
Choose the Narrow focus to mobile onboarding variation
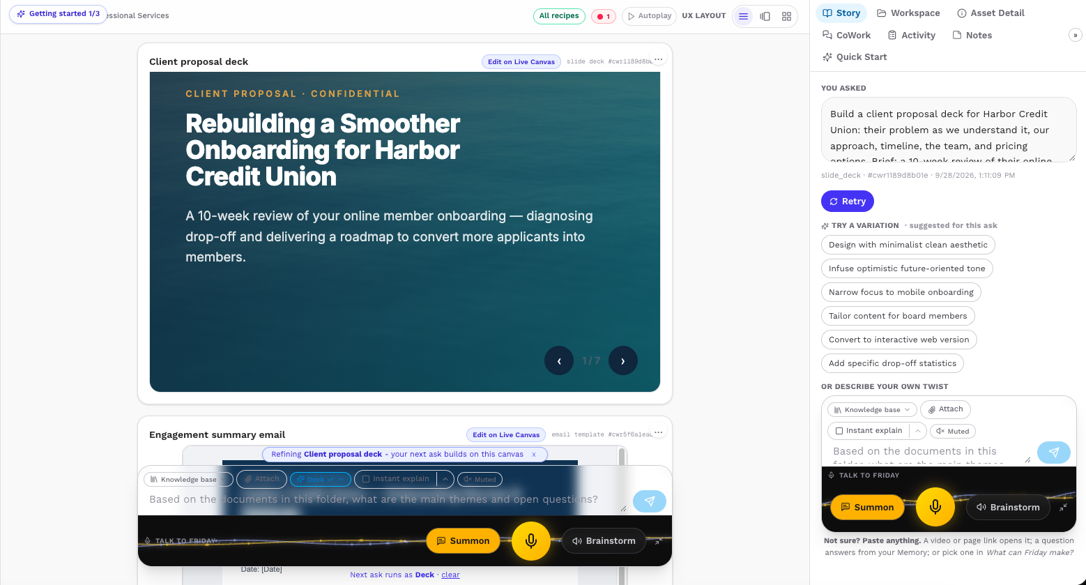901,292
